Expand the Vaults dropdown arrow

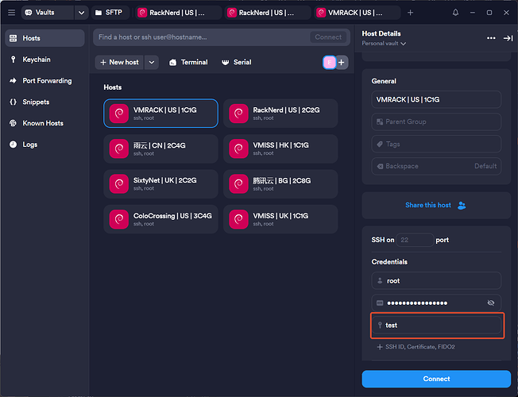[81, 13]
